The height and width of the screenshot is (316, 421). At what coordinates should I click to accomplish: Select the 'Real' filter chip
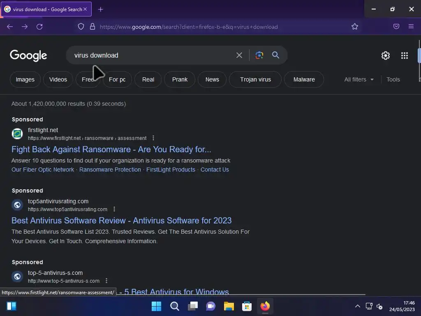click(x=148, y=79)
